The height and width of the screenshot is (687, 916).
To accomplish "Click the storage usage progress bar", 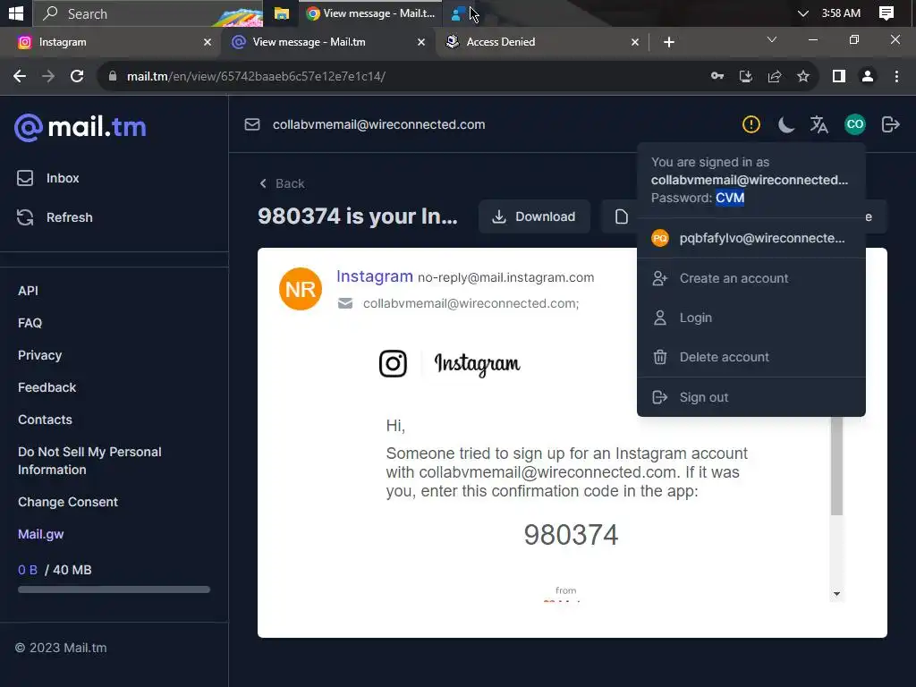I will coord(114,589).
